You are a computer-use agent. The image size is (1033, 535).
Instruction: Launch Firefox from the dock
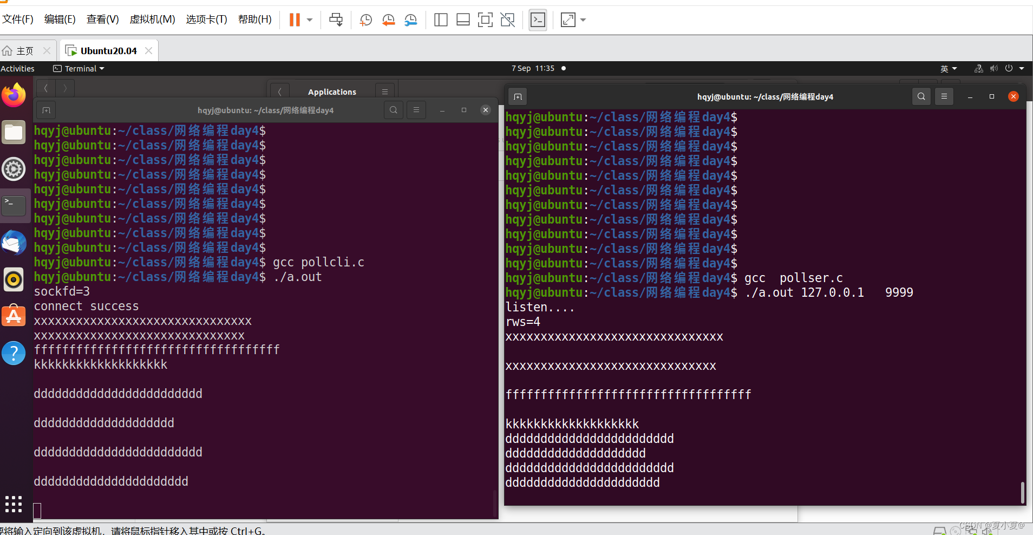coord(14,95)
